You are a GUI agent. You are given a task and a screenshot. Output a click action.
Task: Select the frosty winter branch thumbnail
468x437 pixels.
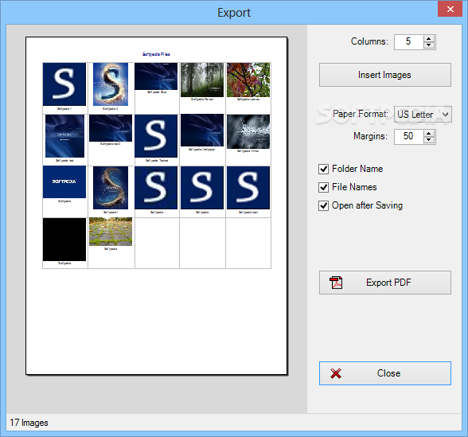[x=248, y=131]
